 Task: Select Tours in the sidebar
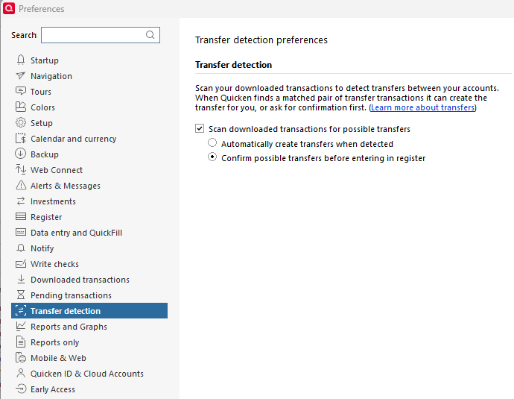41,92
